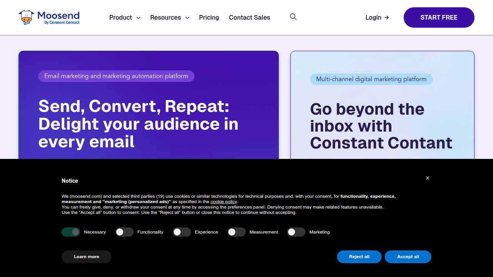Click the Email marketing and automation platform badge
This screenshot has height=277, width=493.
point(116,76)
